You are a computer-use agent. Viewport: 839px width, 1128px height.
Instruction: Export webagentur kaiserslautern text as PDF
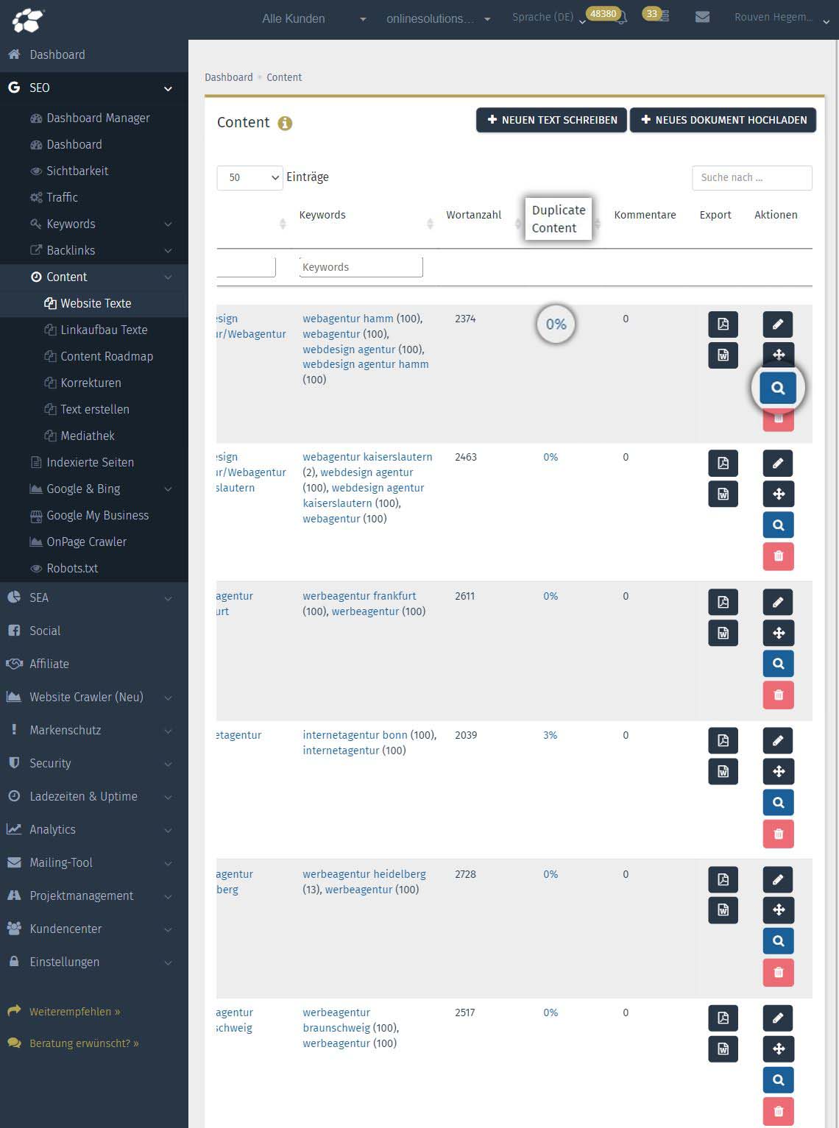[723, 464]
